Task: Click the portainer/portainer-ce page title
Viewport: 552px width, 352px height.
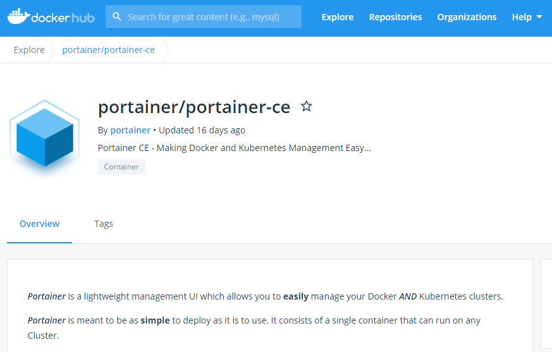Action: click(194, 107)
